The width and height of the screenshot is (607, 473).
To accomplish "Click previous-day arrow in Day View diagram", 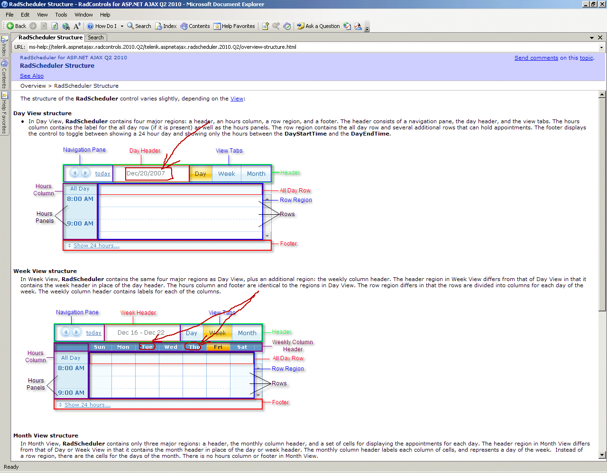I will tap(74, 173).
